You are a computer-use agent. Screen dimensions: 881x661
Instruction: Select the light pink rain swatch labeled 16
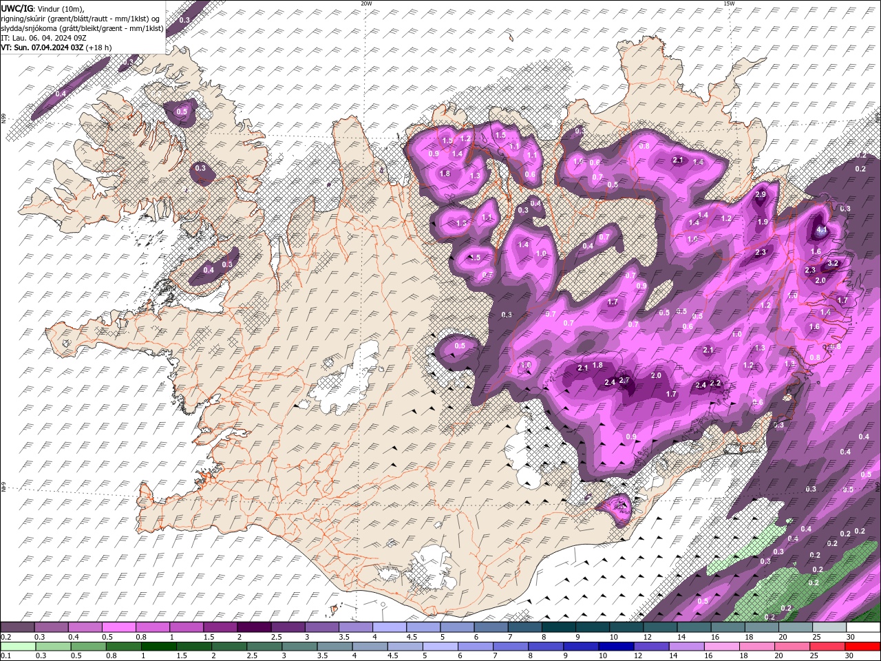click(721, 647)
